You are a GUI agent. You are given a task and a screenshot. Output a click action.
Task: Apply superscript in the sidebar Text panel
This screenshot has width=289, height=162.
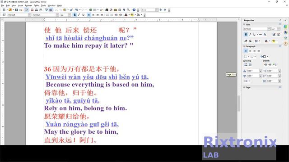pyautogui.click(x=246, y=41)
